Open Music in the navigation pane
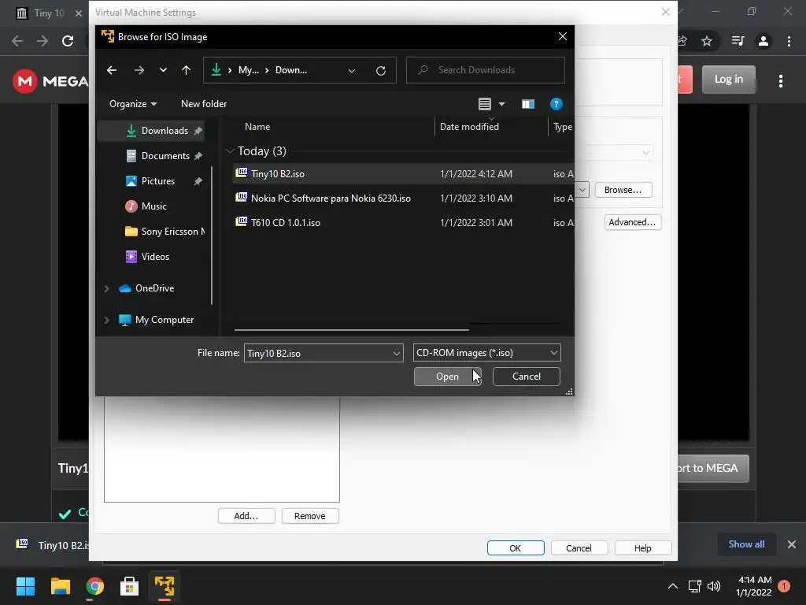 [146, 206]
